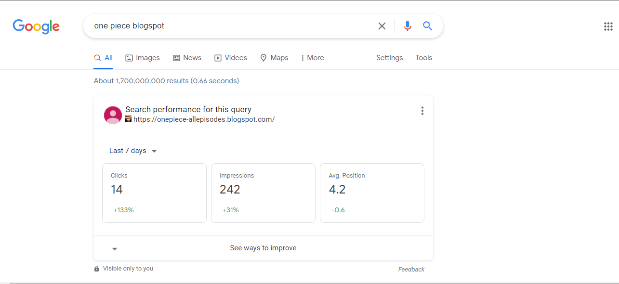Select the Clicks metric card showing 14

154,193
